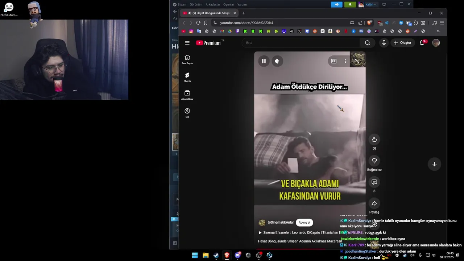The width and height of the screenshot is (464, 261).
Task: Start voice search with microphone
Action: click(x=384, y=43)
